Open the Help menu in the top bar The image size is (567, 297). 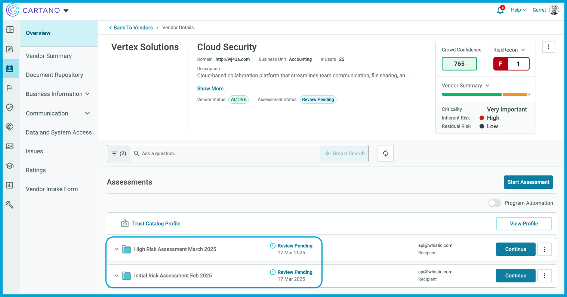518,10
